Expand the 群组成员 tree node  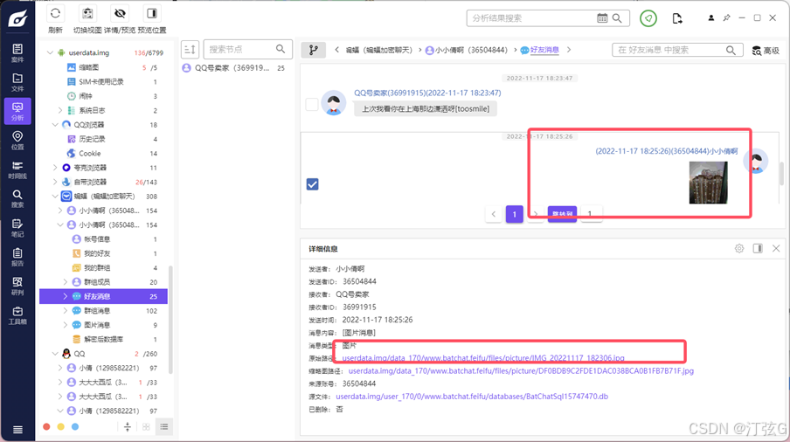[65, 282]
